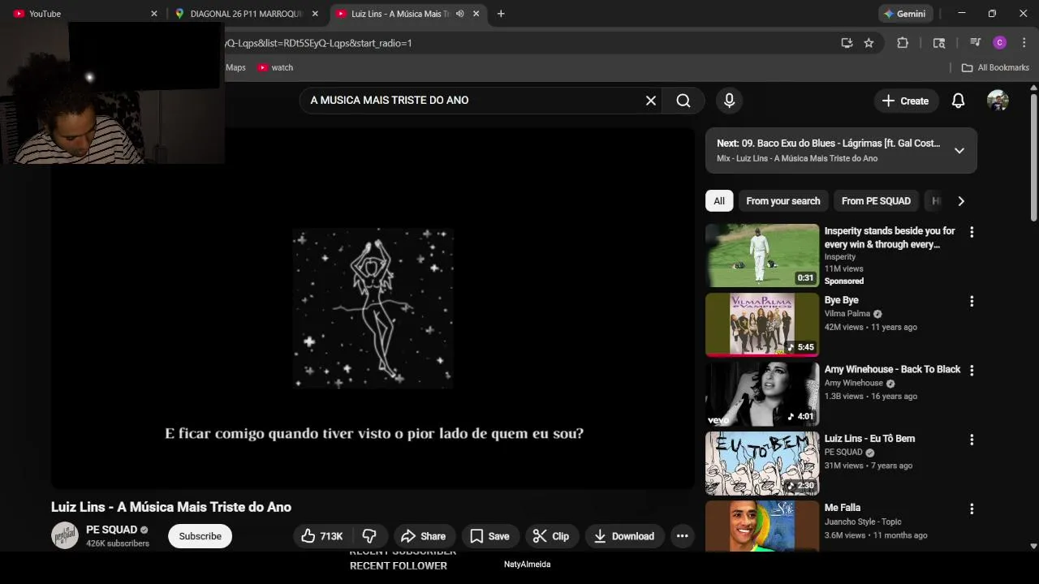Save the video to a playlist

tap(490, 536)
